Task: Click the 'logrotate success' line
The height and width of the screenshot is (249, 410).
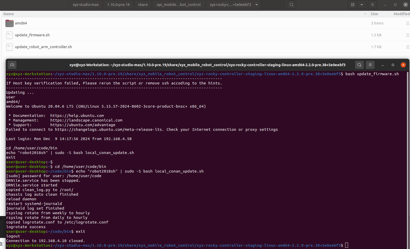Action: click(26, 227)
